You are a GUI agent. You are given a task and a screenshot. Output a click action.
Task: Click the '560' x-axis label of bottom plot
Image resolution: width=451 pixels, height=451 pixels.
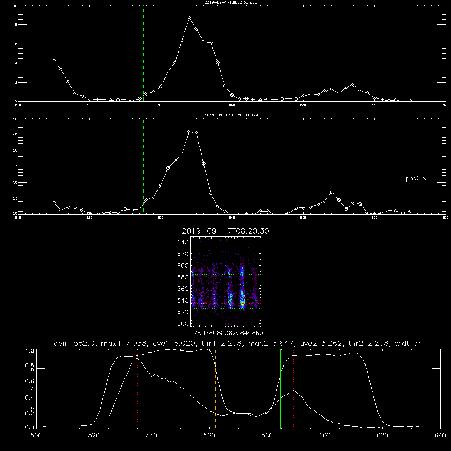point(209,436)
